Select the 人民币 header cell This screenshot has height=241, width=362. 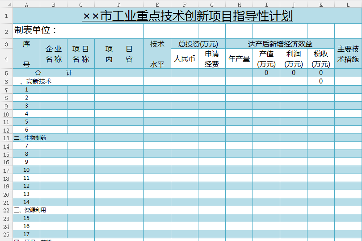185,59
